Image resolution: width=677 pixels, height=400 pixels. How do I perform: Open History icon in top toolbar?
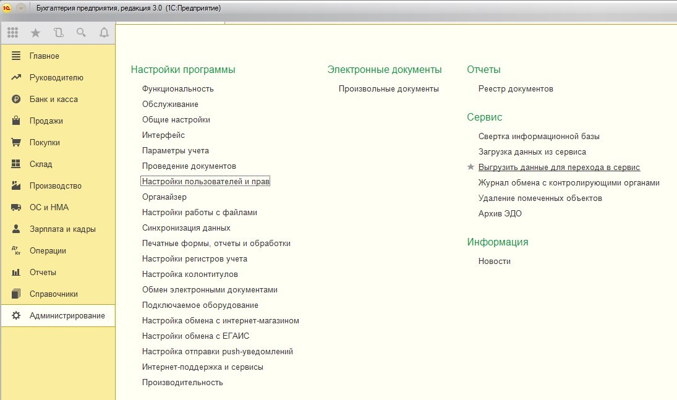tap(58, 32)
